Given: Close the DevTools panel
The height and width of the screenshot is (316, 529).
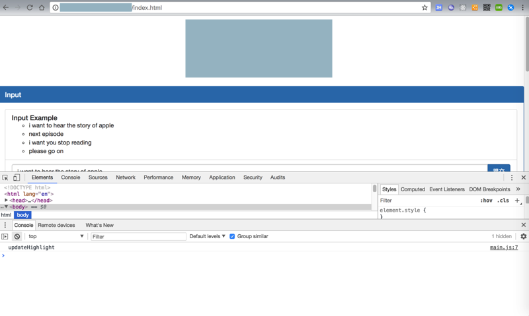Looking at the screenshot, I should (x=523, y=177).
